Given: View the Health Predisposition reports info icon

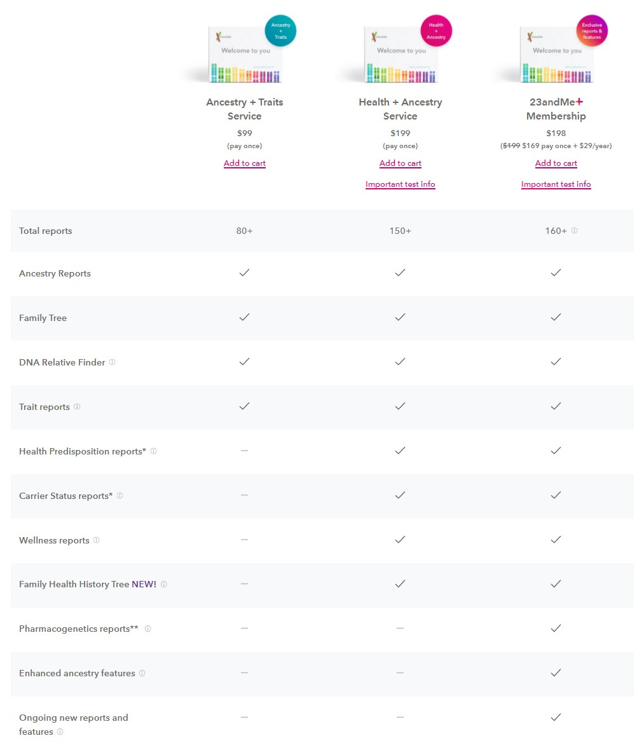Looking at the screenshot, I should pos(153,451).
